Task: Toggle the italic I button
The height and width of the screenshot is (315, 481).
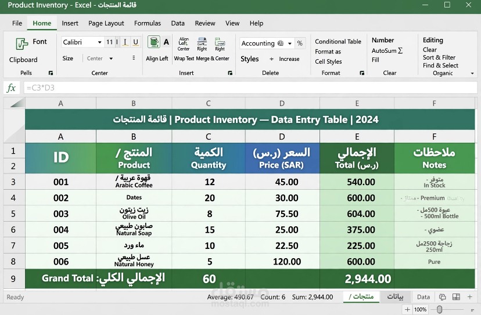Action: click(x=125, y=42)
